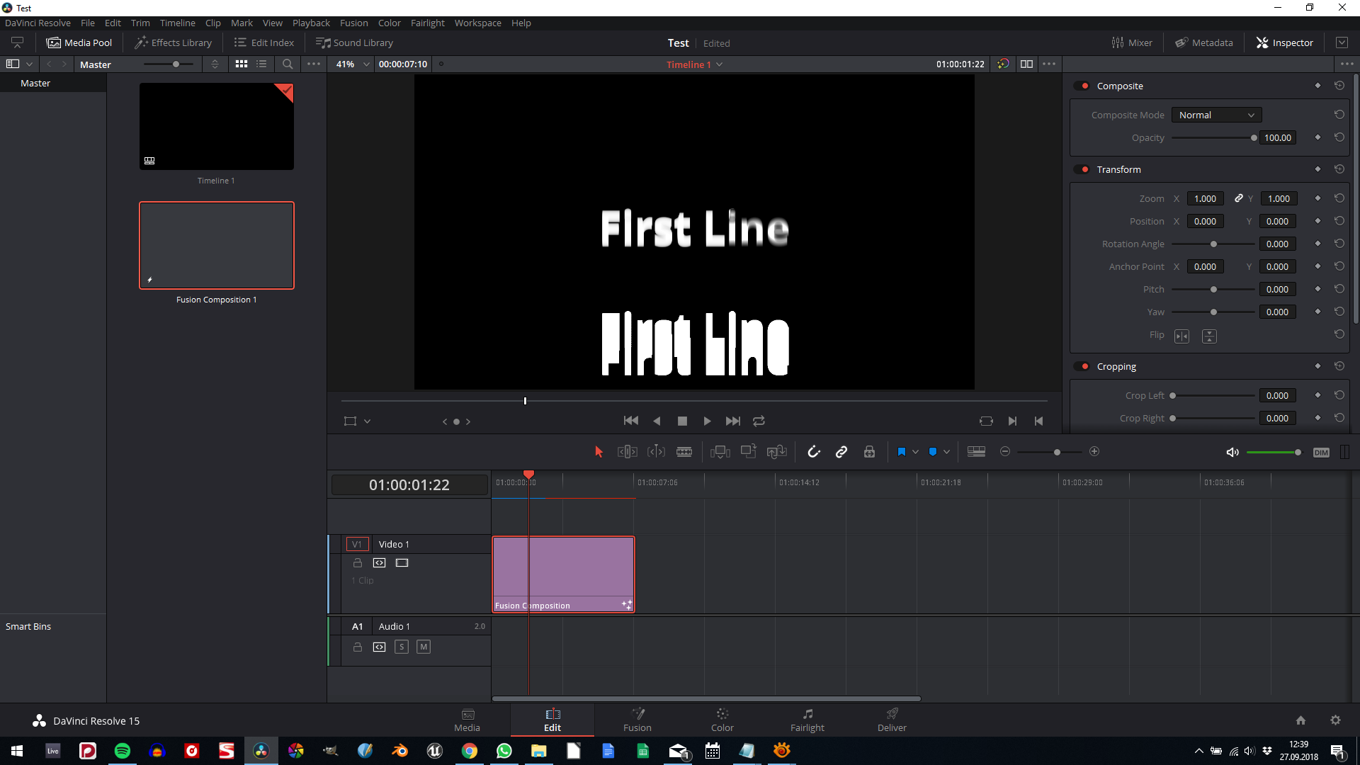
Task: Open the Sound Library panel
Action: (x=354, y=42)
